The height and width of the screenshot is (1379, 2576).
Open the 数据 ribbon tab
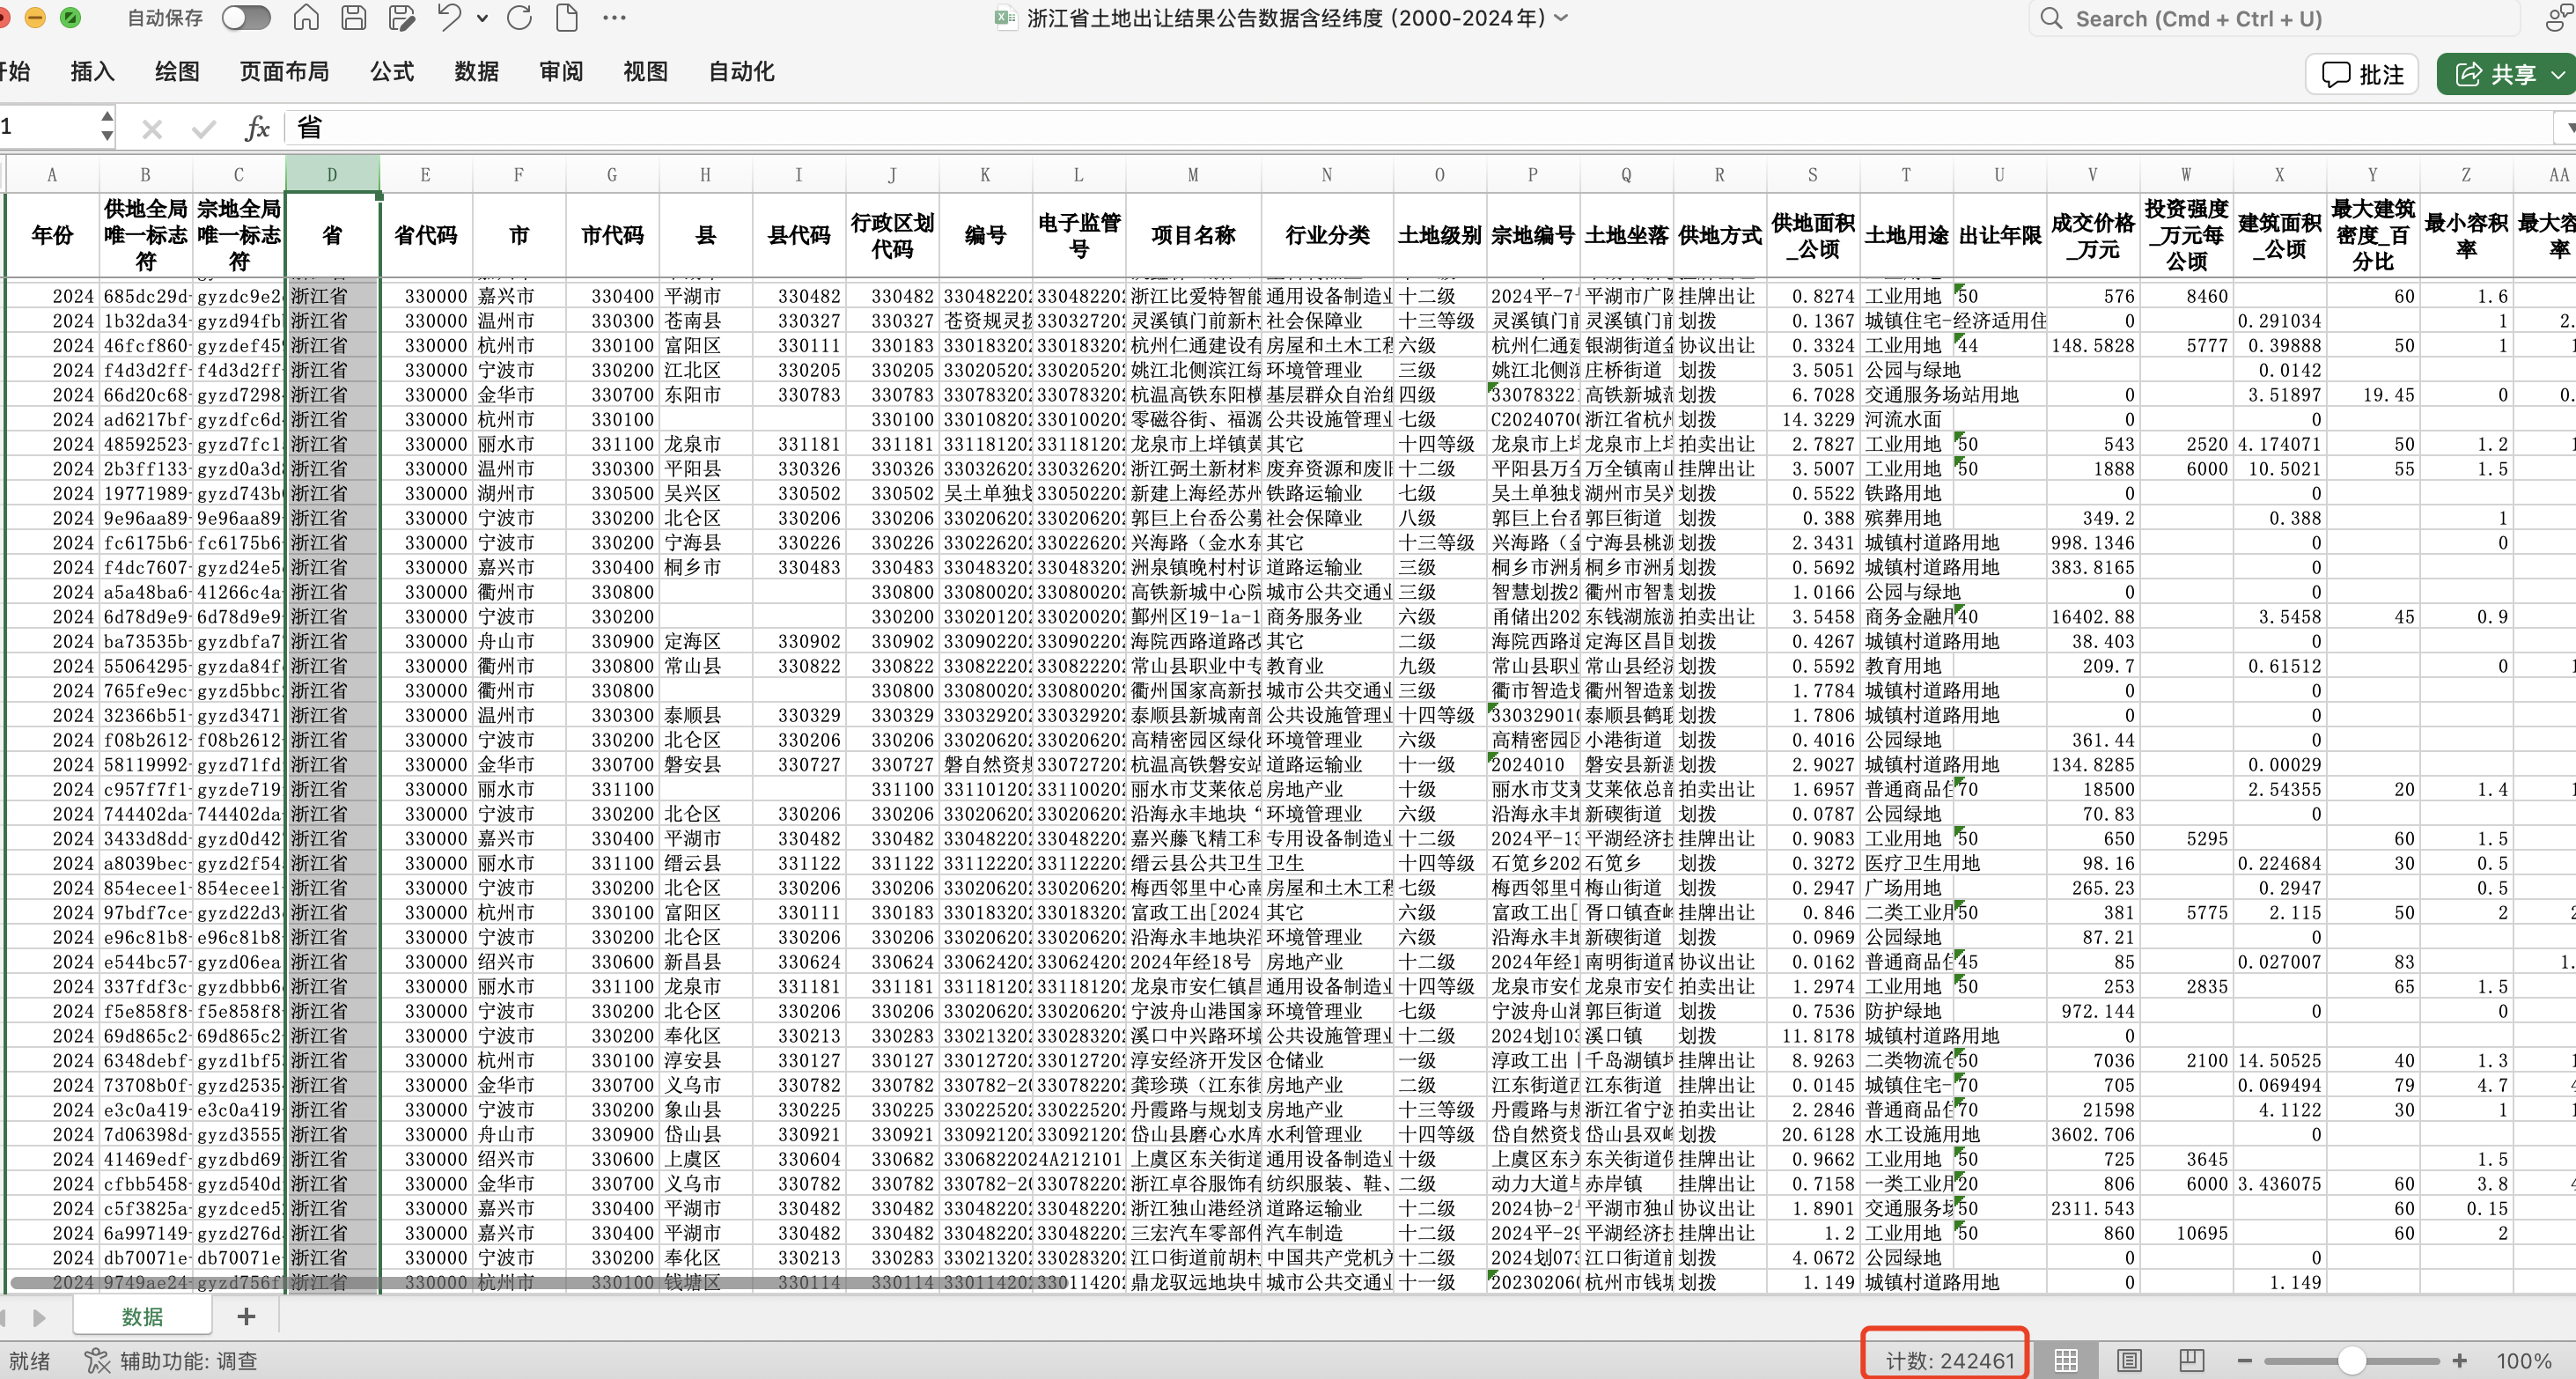[x=476, y=72]
